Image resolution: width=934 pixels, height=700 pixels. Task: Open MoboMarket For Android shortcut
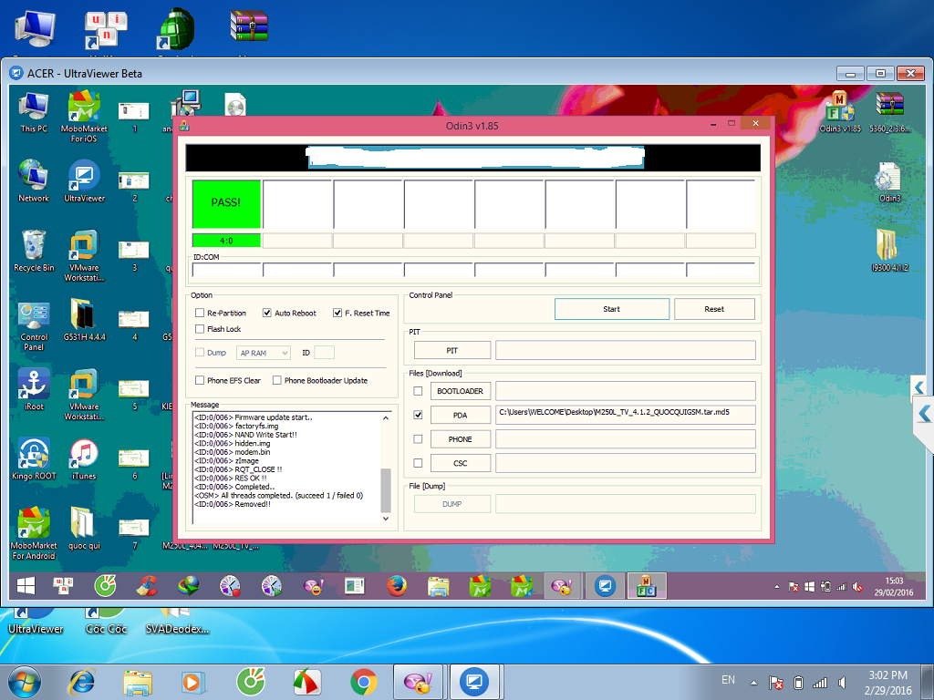(x=34, y=533)
